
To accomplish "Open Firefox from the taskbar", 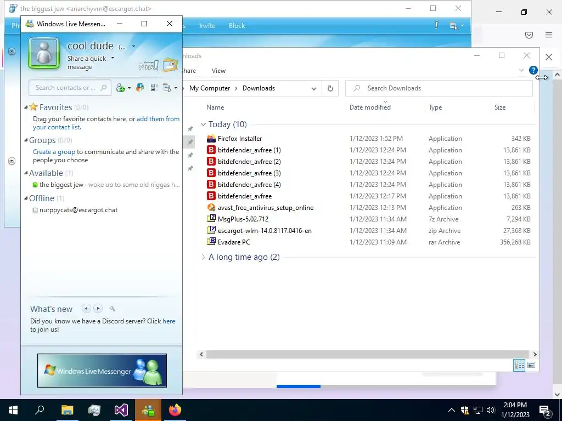I will (x=175, y=410).
